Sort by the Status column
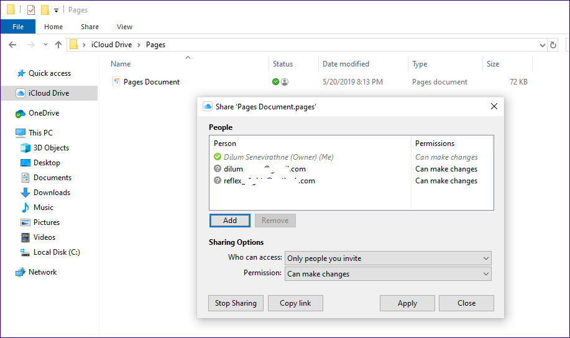Viewport: 570px width, 338px height. pos(283,64)
